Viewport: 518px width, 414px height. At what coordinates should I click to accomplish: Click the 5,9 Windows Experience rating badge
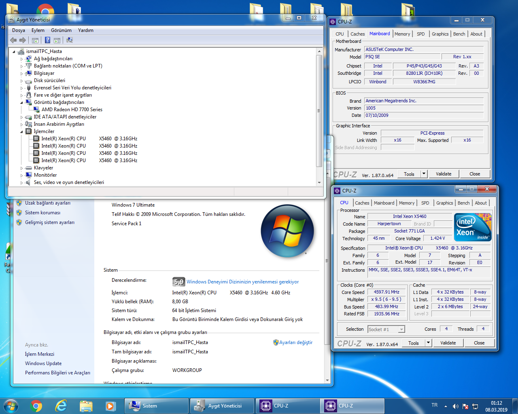178,282
